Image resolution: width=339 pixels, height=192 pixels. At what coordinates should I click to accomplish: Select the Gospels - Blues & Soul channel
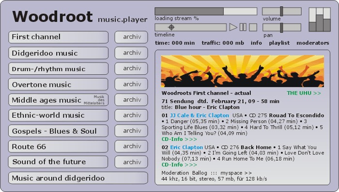[58, 131]
